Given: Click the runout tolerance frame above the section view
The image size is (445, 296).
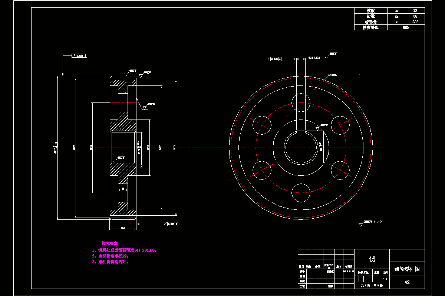Looking at the screenshot, I should pos(79,56).
